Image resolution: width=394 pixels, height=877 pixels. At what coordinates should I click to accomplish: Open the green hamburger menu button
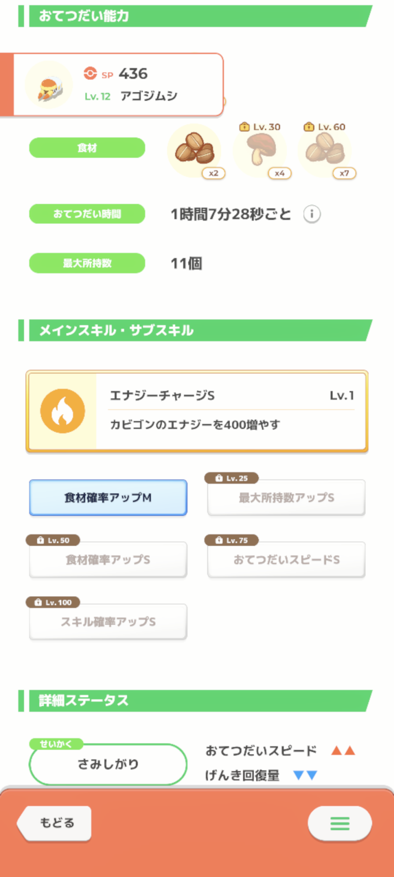[340, 823]
